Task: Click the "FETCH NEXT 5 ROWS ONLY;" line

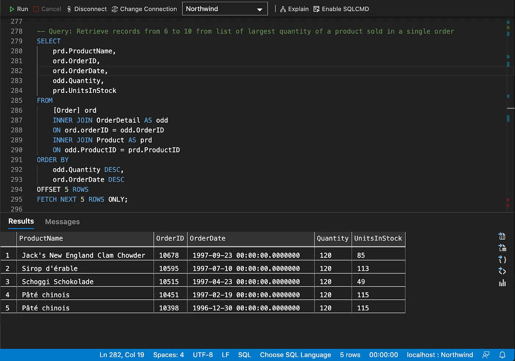Action: point(82,199)
